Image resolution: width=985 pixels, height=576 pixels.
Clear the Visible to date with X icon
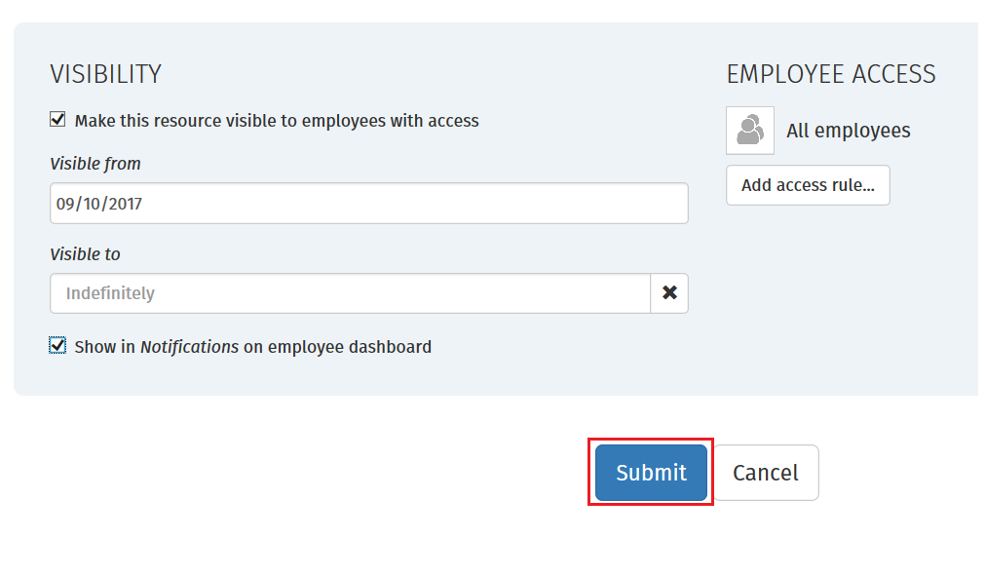(669, 292)
